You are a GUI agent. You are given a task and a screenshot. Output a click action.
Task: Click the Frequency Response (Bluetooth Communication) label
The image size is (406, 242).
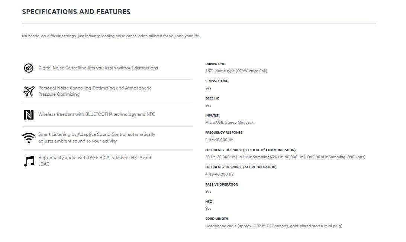[250, 150]
